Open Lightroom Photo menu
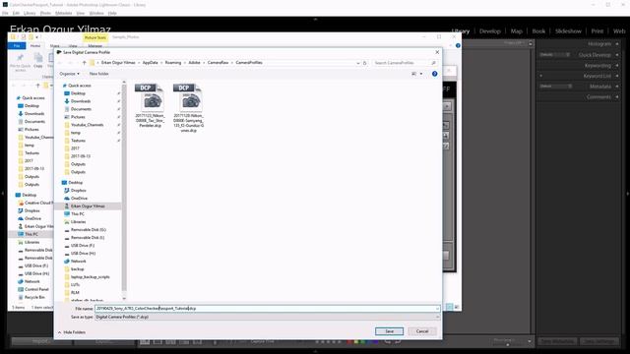The image size is (630, 354). pyautogui.click(x=45, y=13)
